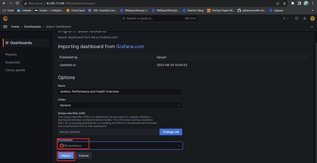Open the #90daysofdevops o... bookmark

[134, 10]
